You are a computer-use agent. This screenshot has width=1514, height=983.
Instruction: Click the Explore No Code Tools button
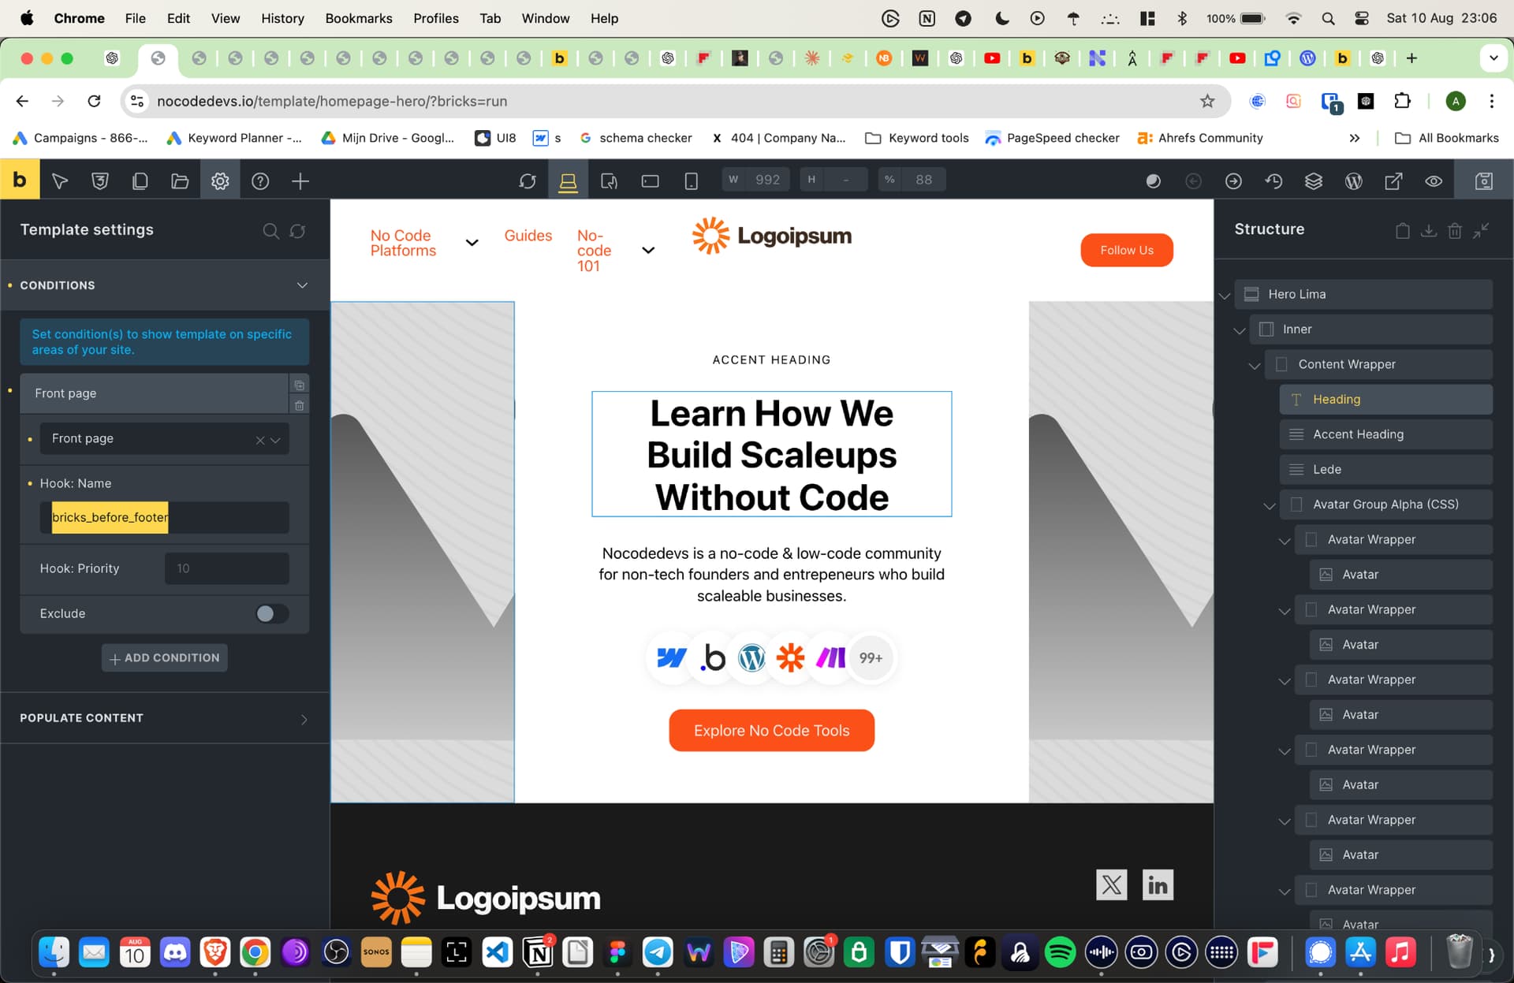coord(771,731)
